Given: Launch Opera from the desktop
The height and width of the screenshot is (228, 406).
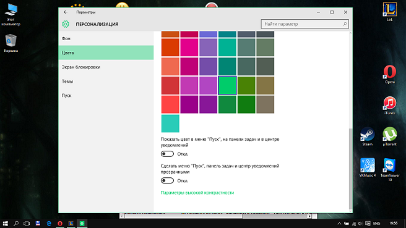Looking at the screenshot, I should [x=390, y=74].
